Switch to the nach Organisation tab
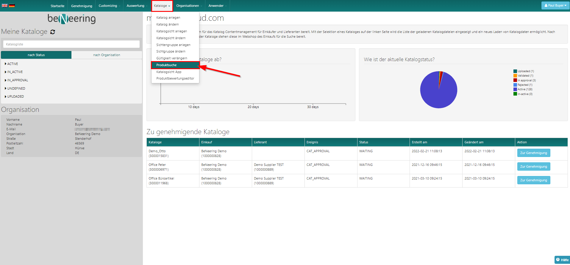The height and width of the screenshot is (265, 570). [x=107, y=55]
